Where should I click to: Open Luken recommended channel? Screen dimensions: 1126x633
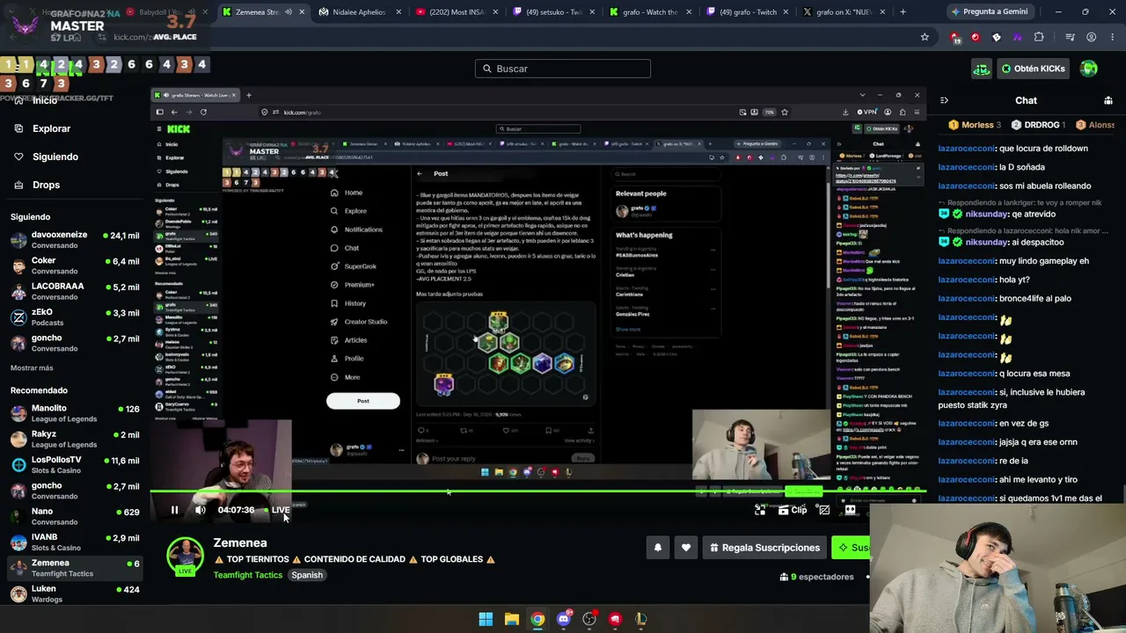tap(75, 593)
